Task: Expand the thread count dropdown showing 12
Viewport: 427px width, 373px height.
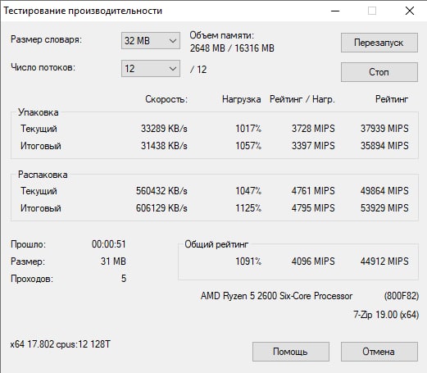Action: click(x=151, y=68)
